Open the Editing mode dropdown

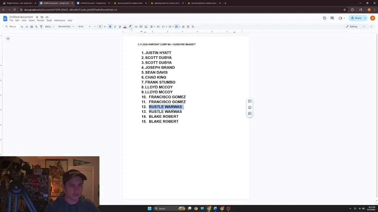point(355,26)
